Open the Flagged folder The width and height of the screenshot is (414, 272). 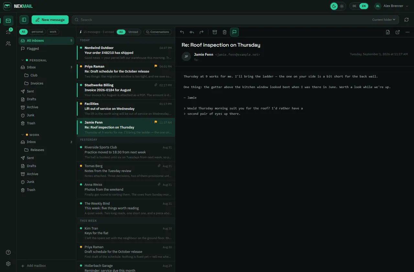(46, 49)
